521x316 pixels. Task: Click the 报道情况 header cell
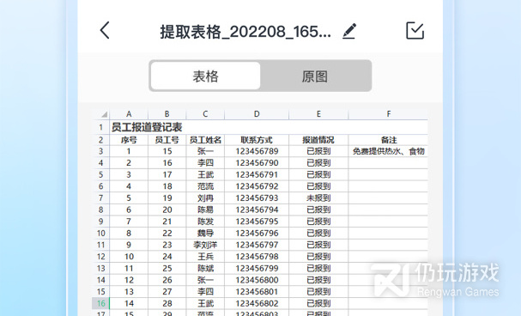pyautogui.click(x=318, y=140)
